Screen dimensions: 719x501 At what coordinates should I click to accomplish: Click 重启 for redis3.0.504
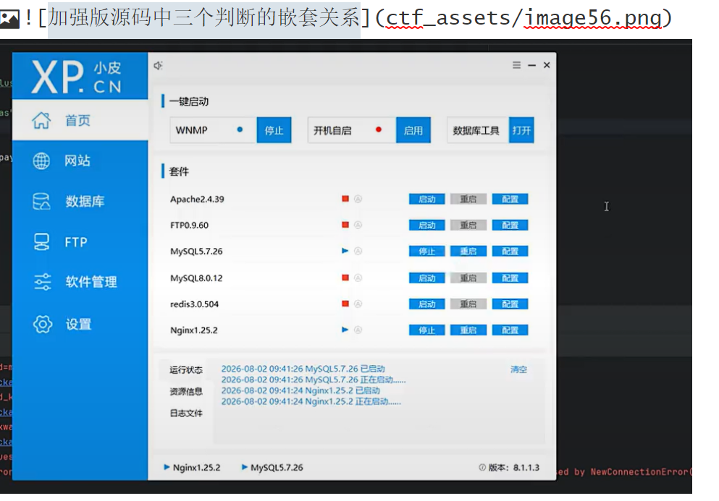(x=468, y=304)
